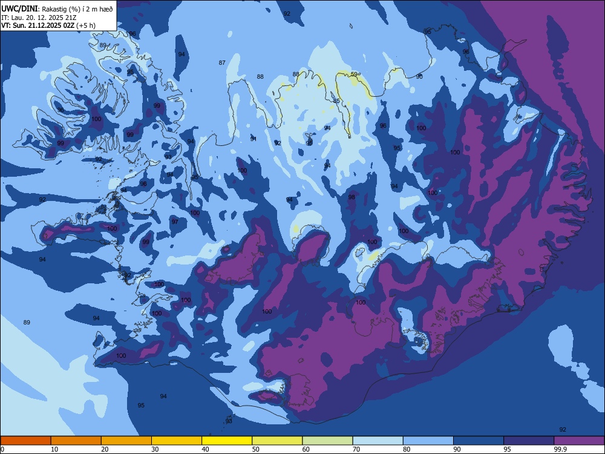
Task: Select the amber 20–30 legend swatch
Action: click(x=126, y=441)
